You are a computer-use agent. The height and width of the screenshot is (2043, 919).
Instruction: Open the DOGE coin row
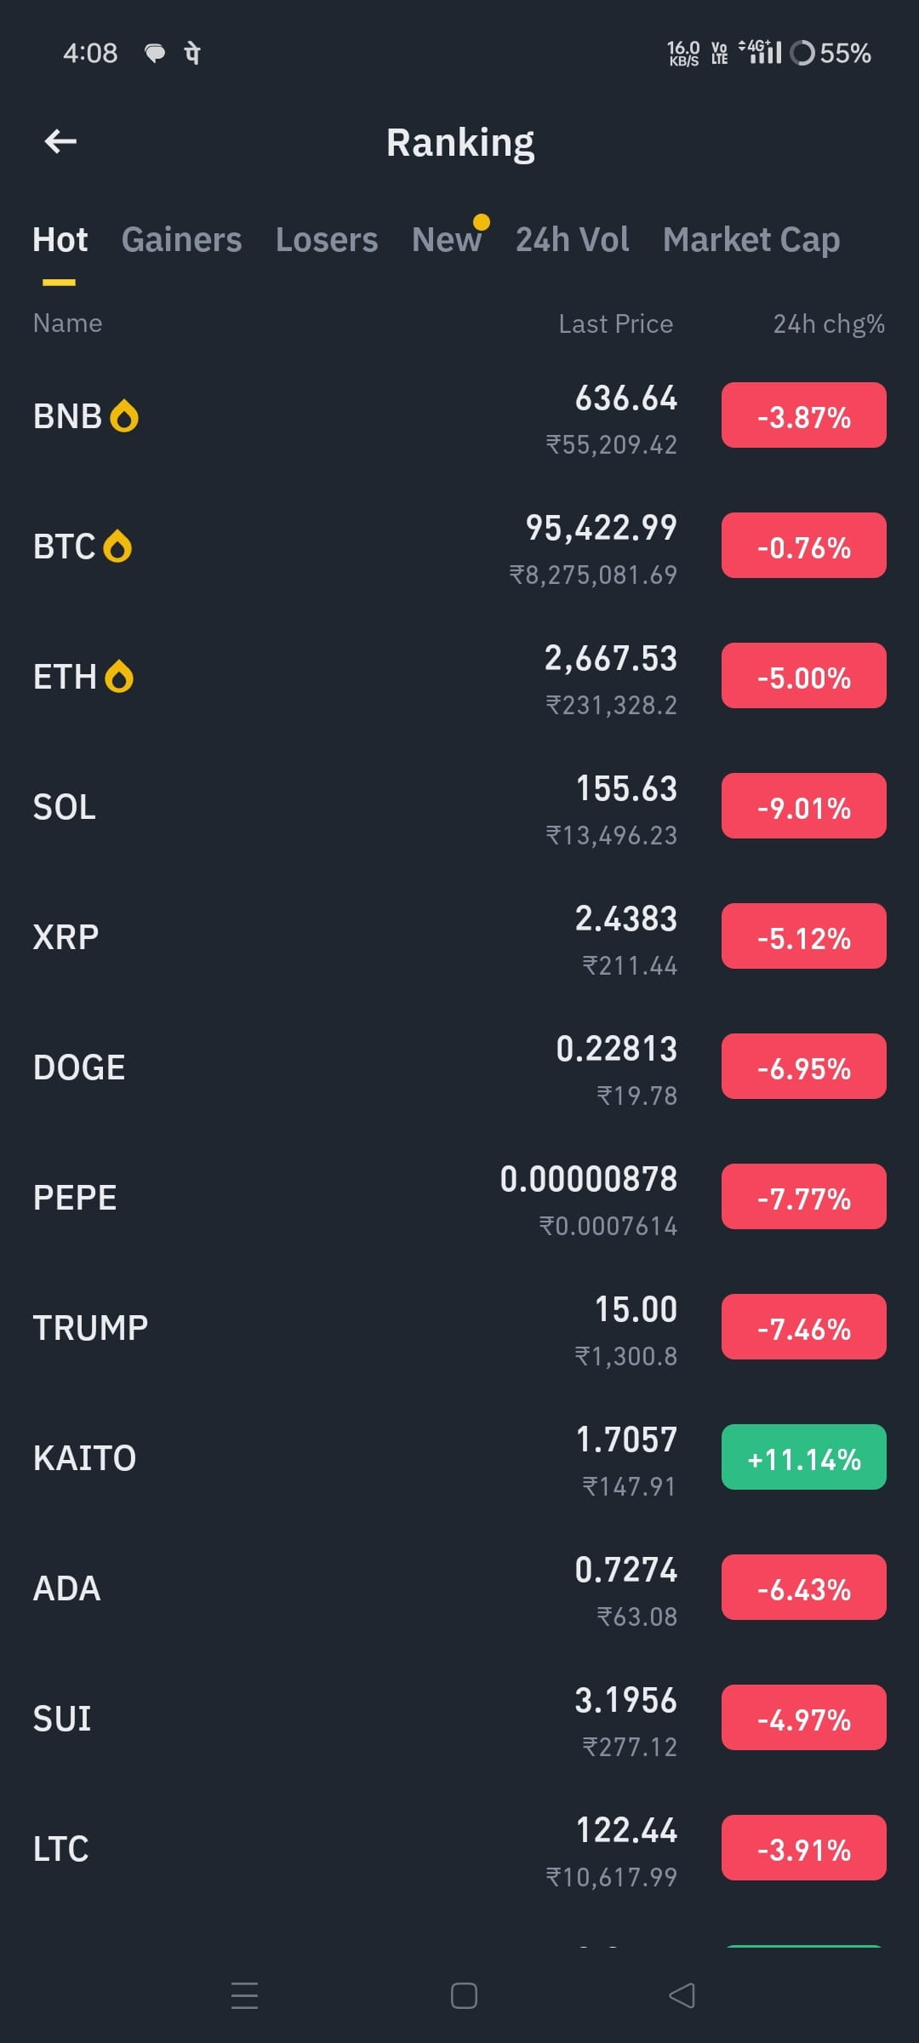(459, 1067)
